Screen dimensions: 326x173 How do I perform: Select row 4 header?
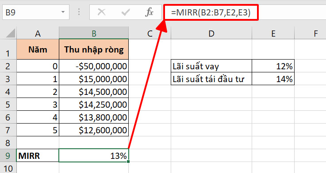(8, 92)
